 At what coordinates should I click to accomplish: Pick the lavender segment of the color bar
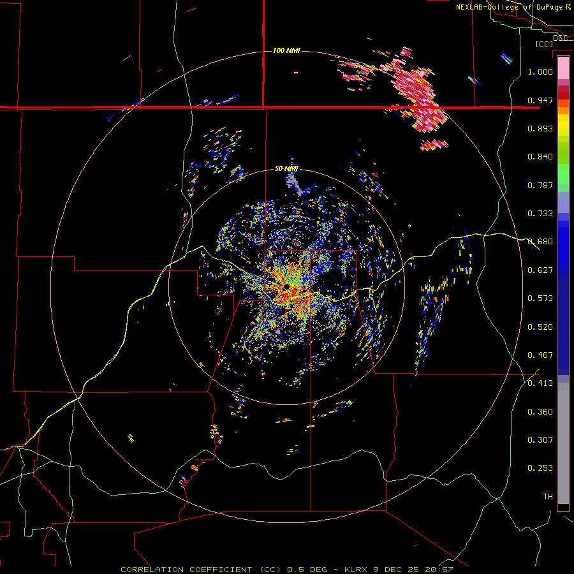click(563, 203)
